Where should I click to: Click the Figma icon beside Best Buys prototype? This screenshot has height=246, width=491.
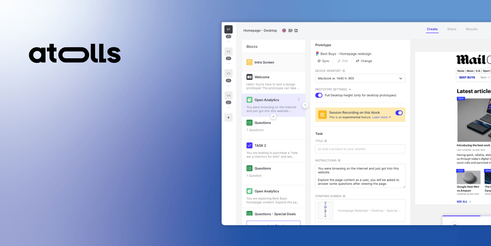[x=317, y=54]
